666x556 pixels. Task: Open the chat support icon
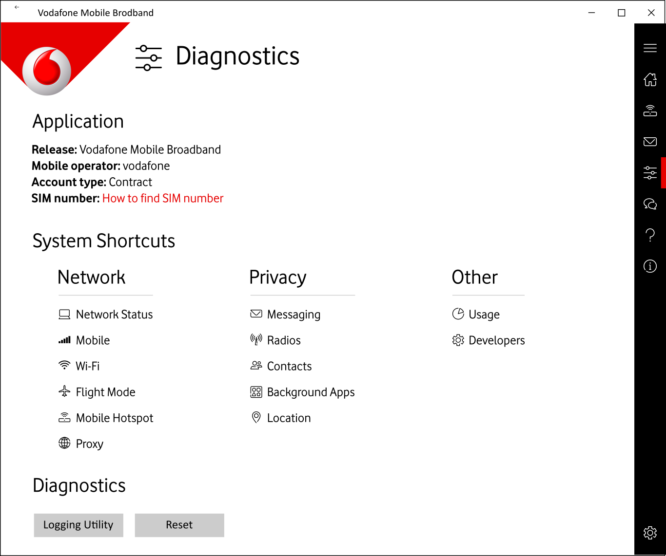point(650,204)
